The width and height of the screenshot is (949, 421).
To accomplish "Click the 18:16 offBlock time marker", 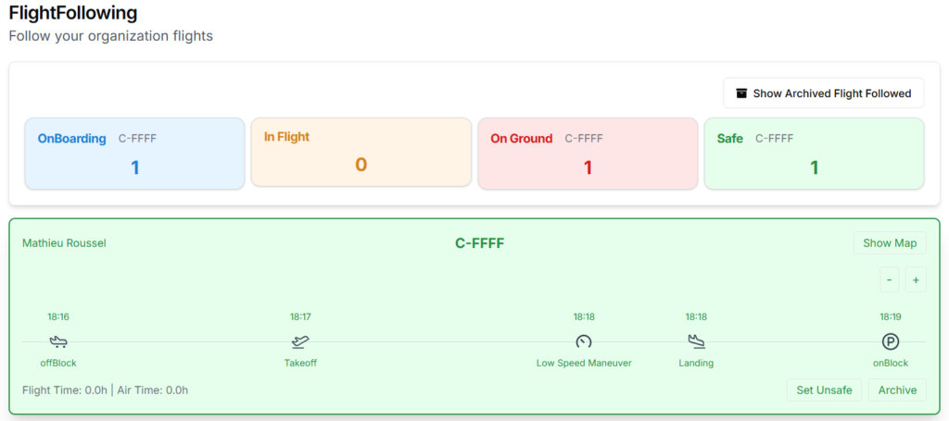I will [x=58, y=316].
